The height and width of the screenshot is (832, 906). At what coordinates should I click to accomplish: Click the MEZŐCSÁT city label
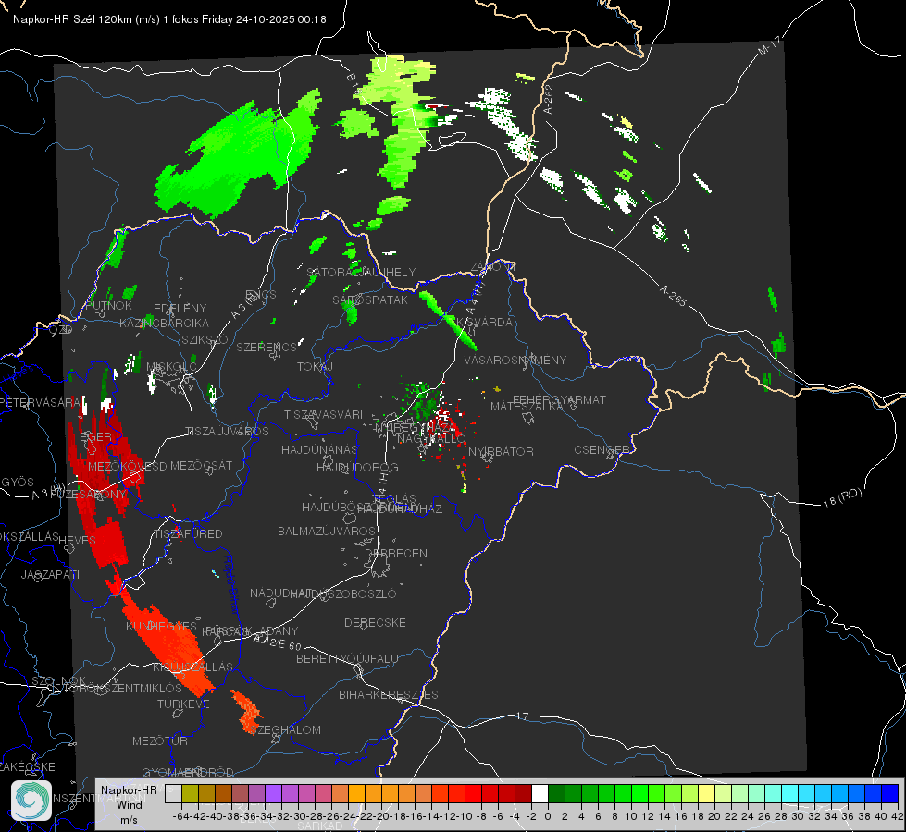point(202,465)
